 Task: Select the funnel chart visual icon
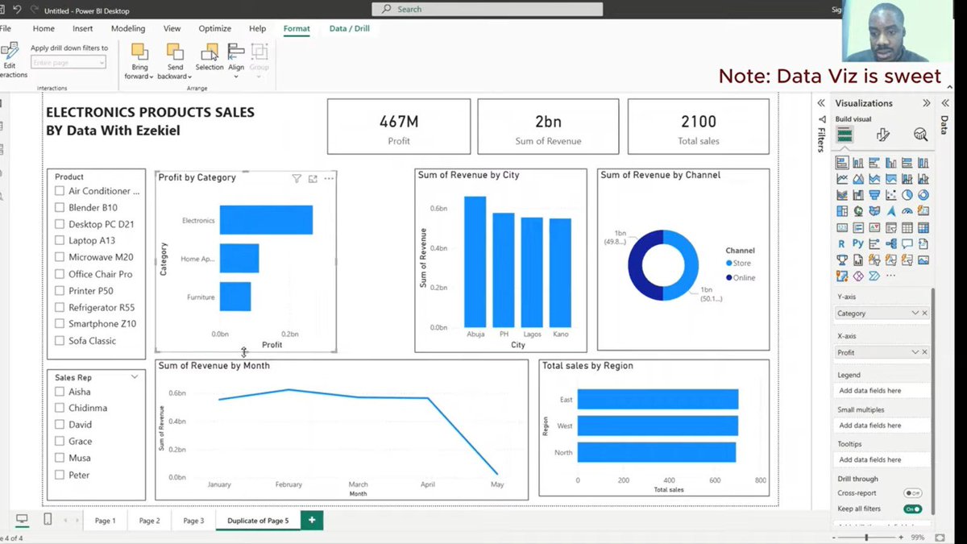click(x=874, y=195)
